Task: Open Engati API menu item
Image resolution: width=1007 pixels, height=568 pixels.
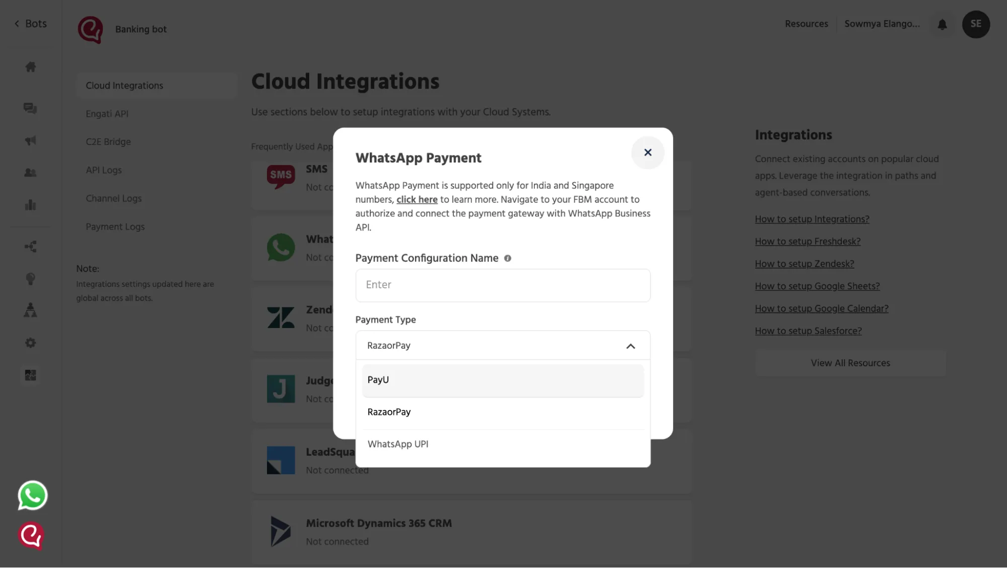Action: [x=107, y=114]
